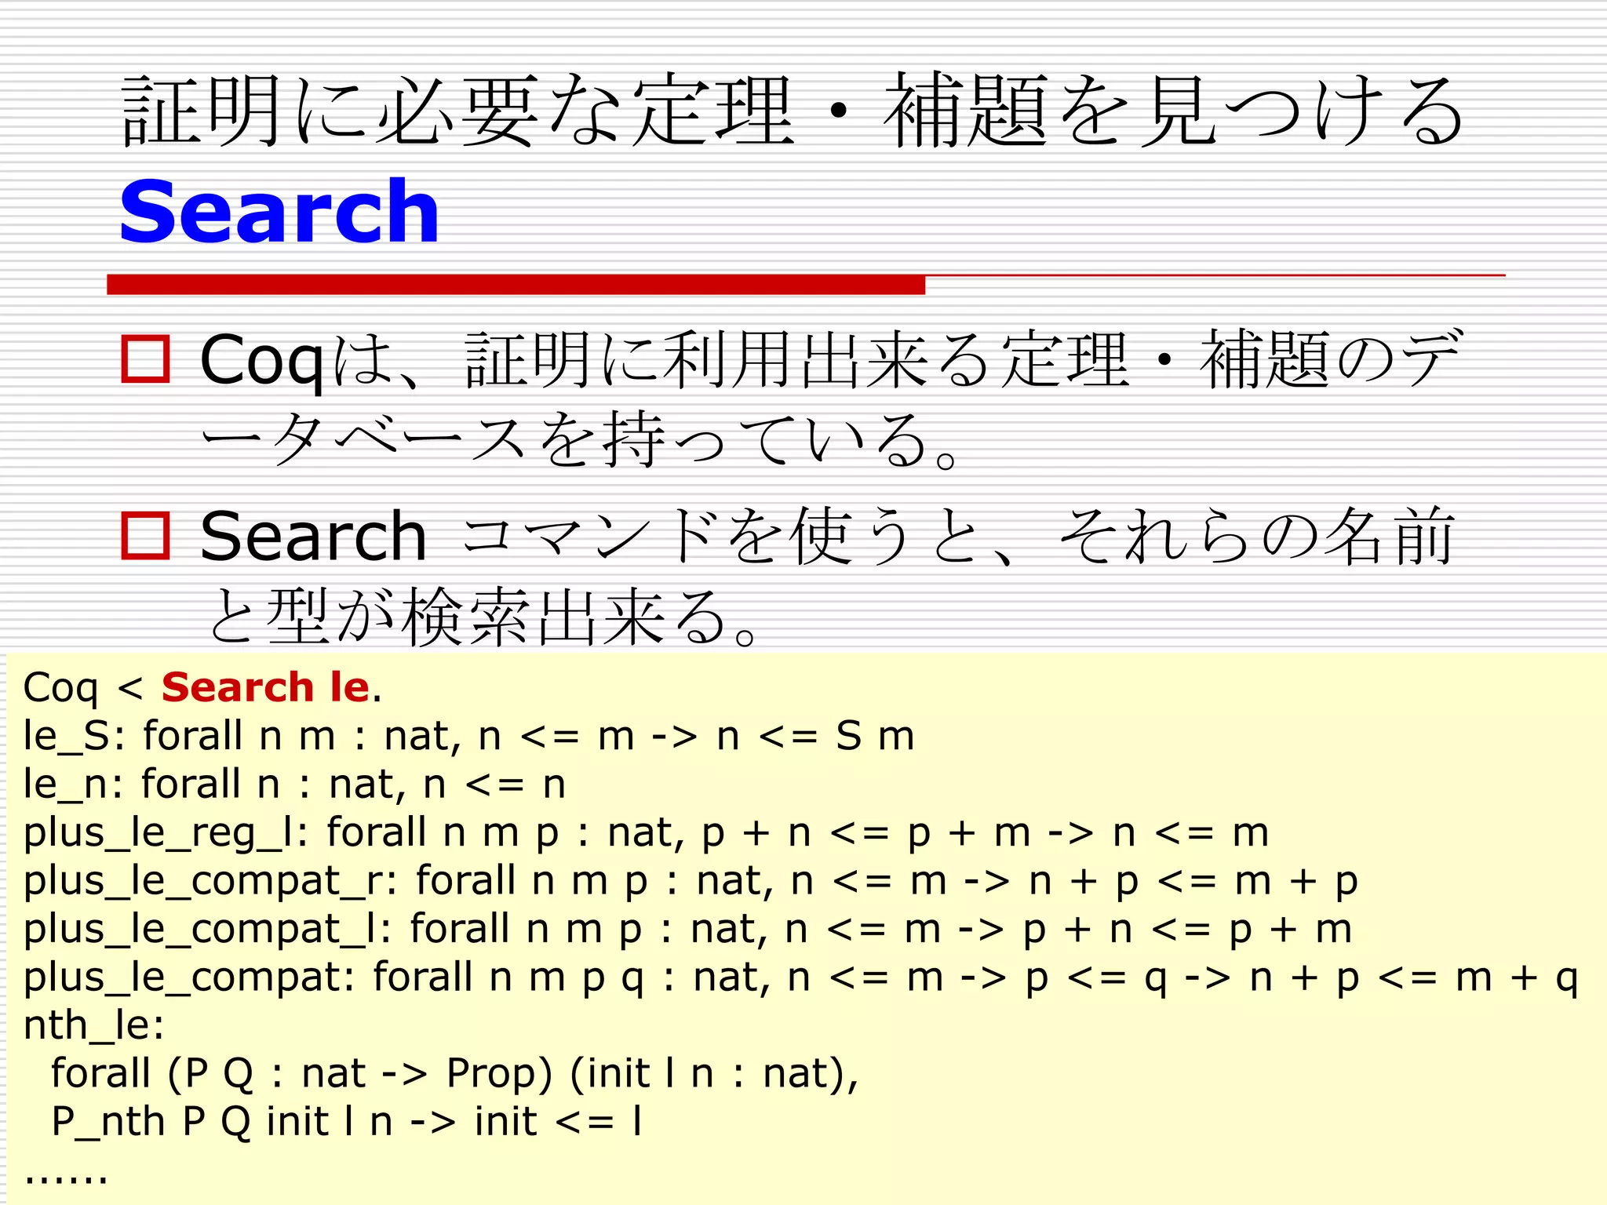
Task: Click the 'plus_le_compat:' result line
Action: coord(800,977)
